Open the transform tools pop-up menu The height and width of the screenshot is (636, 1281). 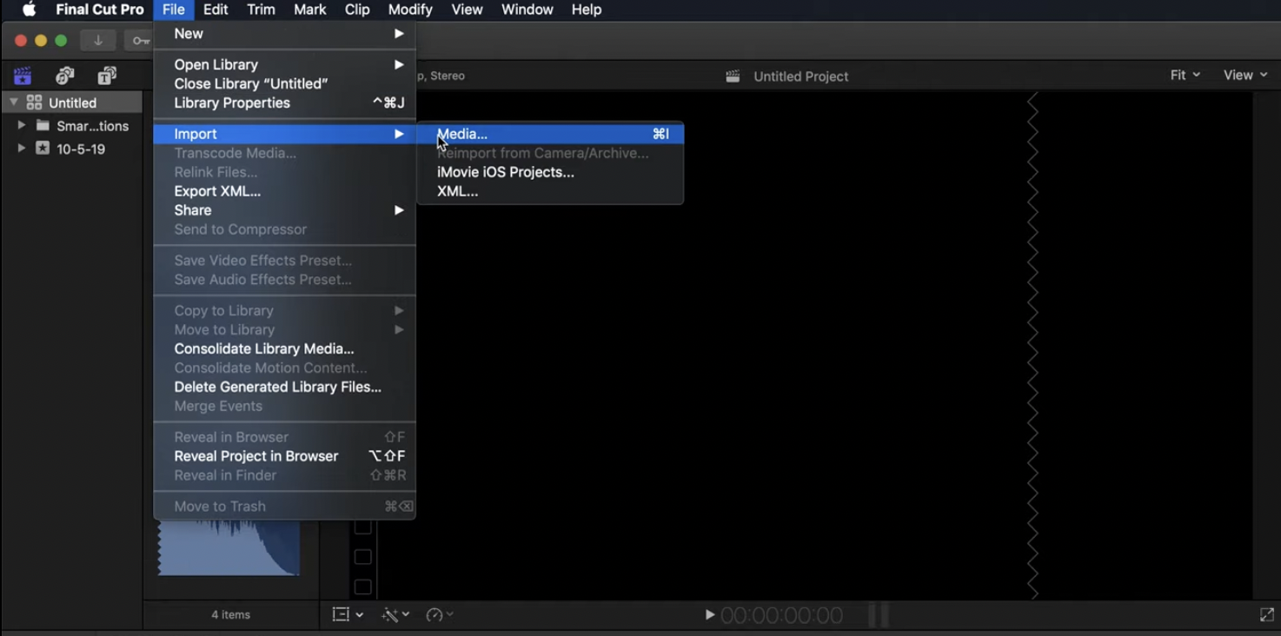coord(348,615)
